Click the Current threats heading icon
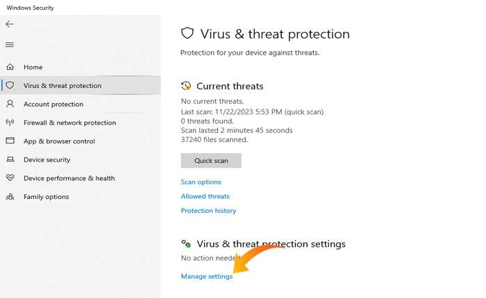Image resolution: width=486 pixels, height=298 pixels. click(x=186, y=86)
